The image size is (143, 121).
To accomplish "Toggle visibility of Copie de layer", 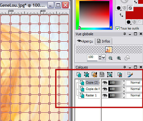I will [105, 89].
